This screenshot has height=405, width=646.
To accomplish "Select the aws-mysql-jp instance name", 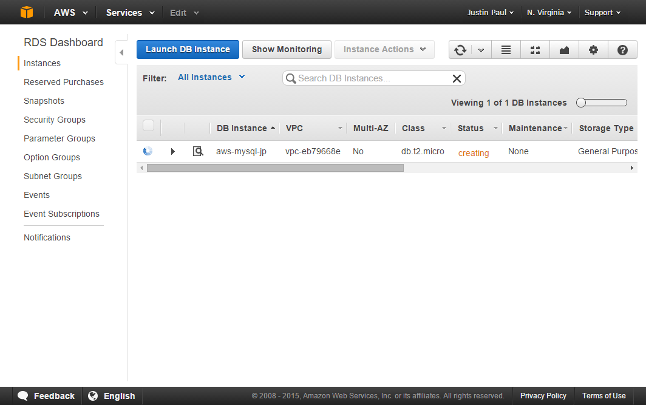I will coord(241,151).
